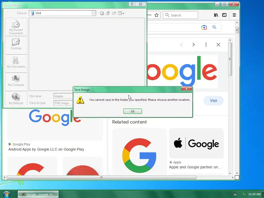This screenshot has width=264, height=198.
Task: Open the View menu icon dropdown
Action: coord(121,13)
